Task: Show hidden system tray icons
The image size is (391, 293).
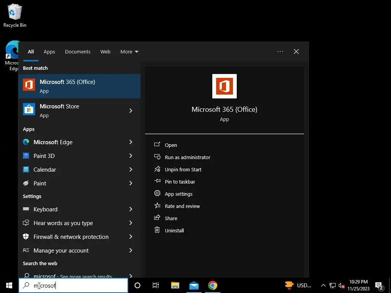Action: pos(323,285)
